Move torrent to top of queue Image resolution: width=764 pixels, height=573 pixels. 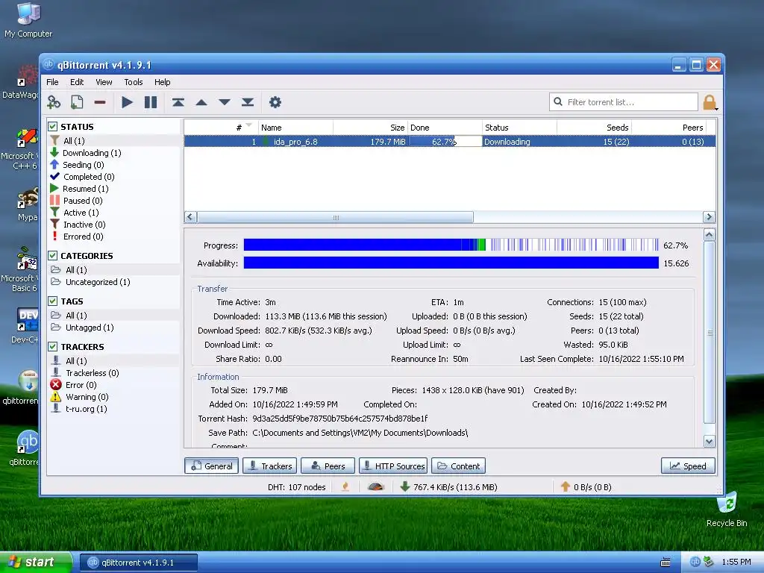point(178,102)
